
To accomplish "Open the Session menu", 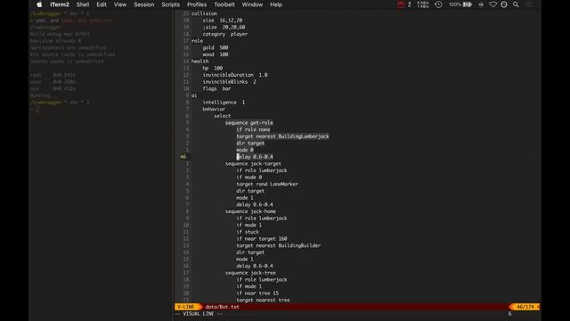I will pyautogui.click(x=144, y=4).
